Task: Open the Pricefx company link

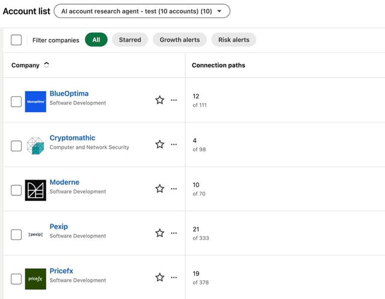Action: coord(61,271)
